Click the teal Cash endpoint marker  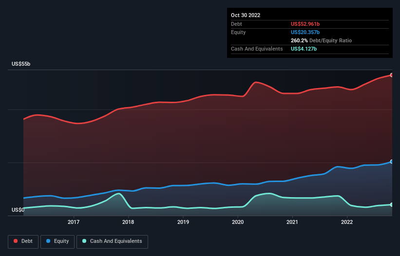pyautogui.click(x=392, y=205)
